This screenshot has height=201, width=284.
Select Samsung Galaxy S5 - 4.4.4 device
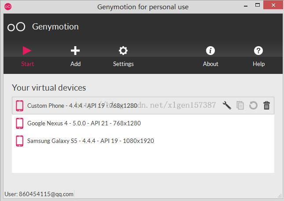90,141
